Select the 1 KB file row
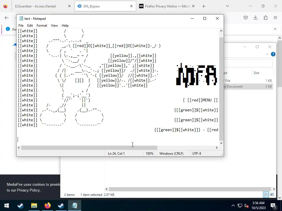 click(248, 81)
